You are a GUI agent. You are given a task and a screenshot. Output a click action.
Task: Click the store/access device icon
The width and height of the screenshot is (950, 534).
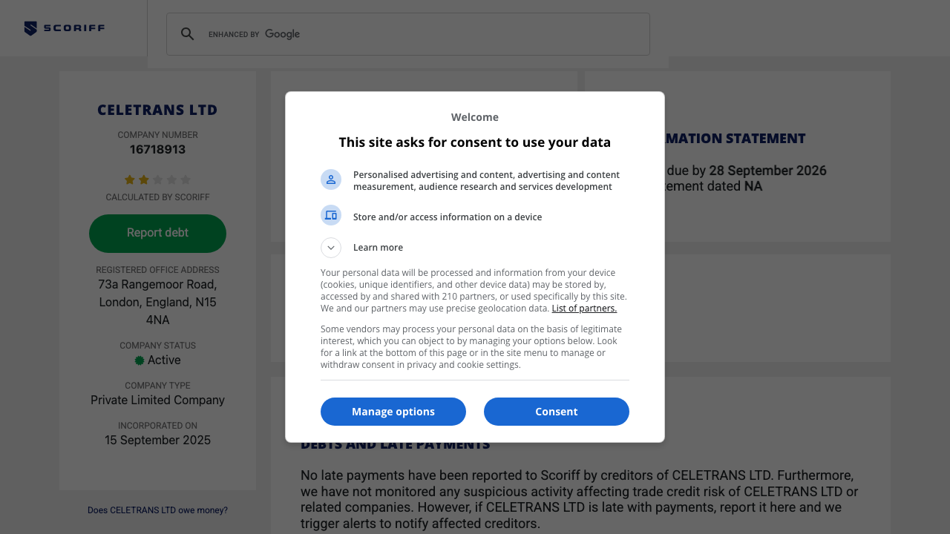point(330,214)
